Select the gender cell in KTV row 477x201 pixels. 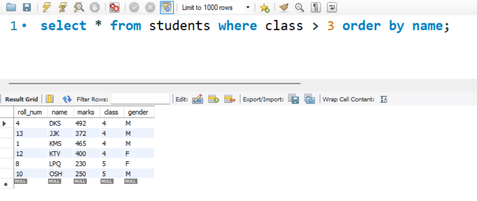coord(139,154)
